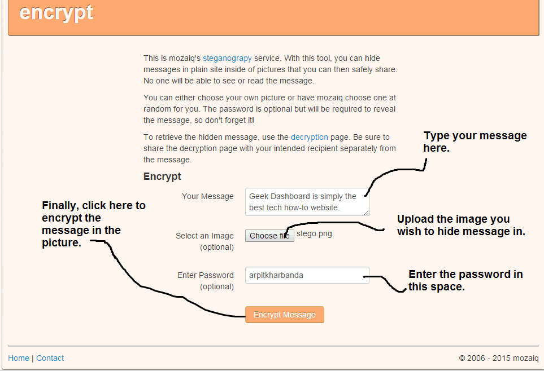
Task: Click the Finally click here annotation
Action: click(x=93, y=223)
